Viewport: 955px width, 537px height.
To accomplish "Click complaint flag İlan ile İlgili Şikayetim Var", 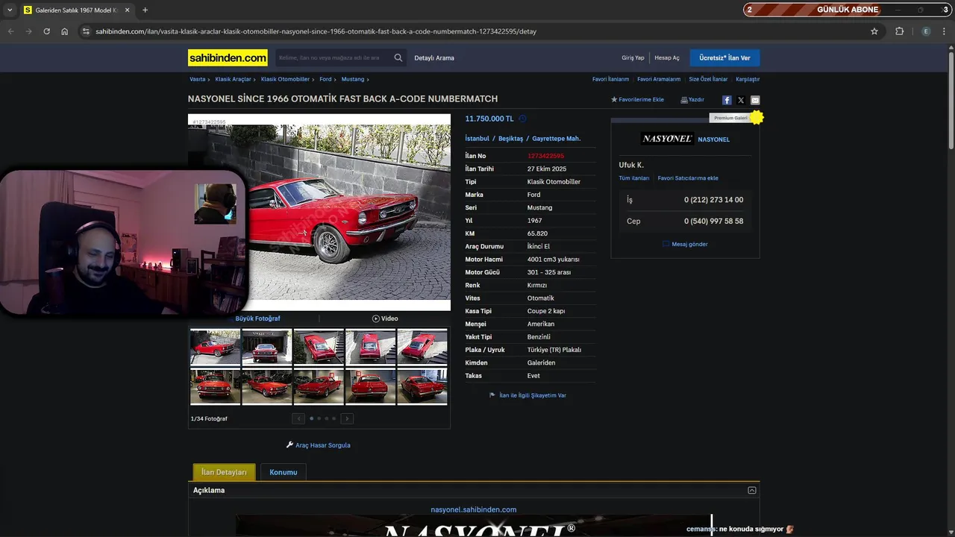I will pos(528,395).
